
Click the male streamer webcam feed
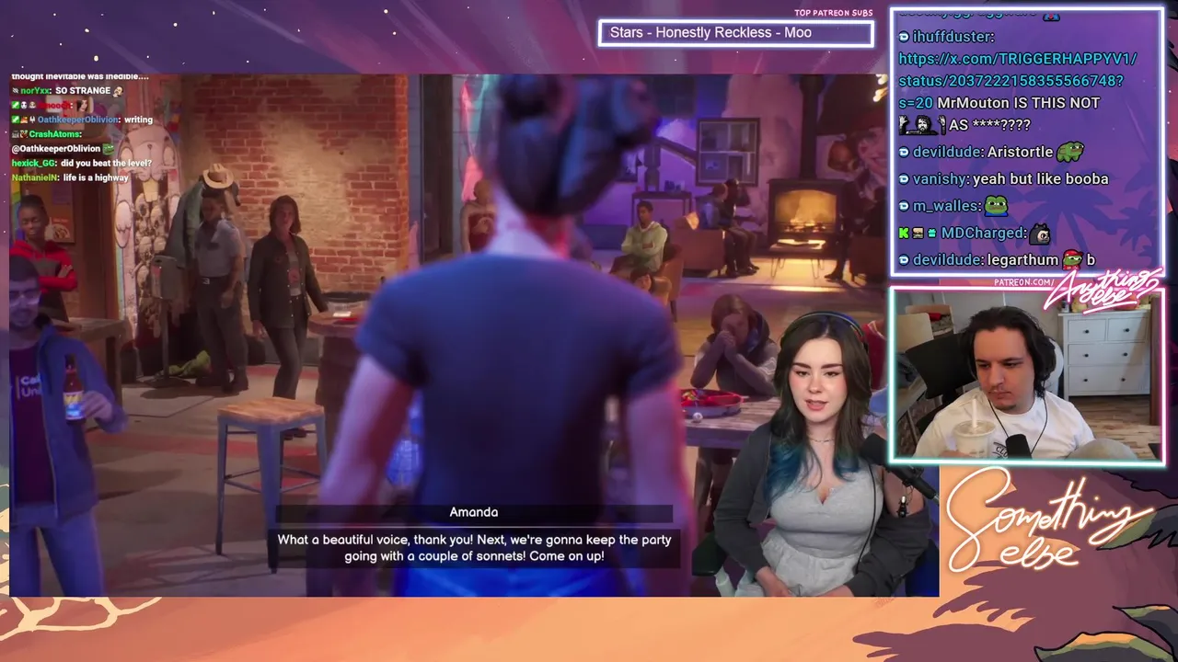(x=1026, y=375)
